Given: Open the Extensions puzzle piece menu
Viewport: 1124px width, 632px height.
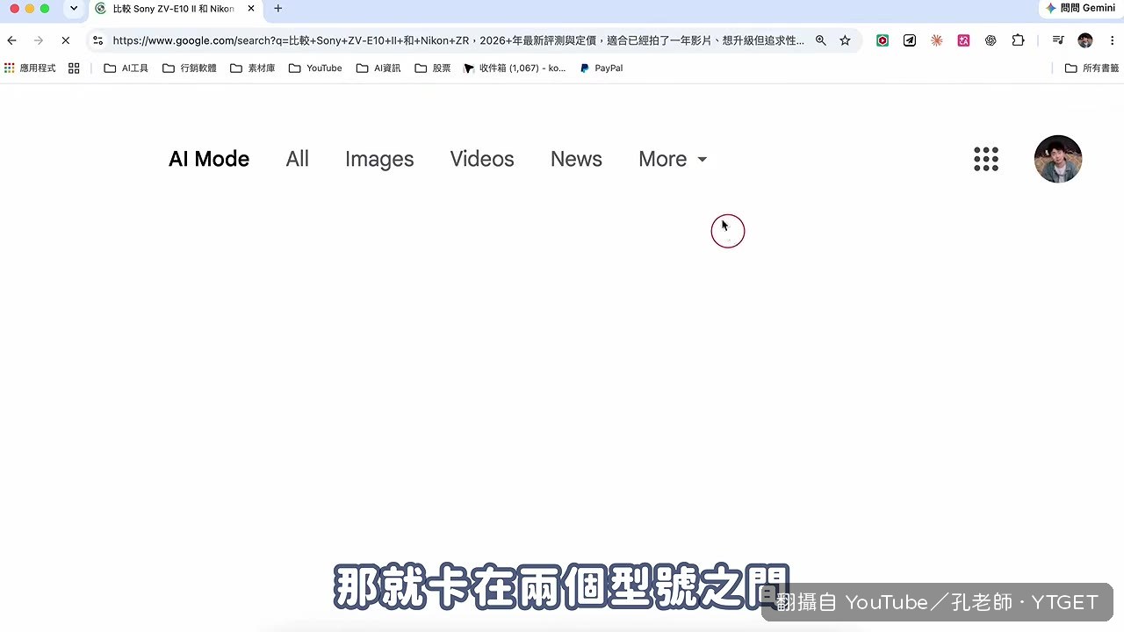Looking at the screenshot, I should point(1018,40).
